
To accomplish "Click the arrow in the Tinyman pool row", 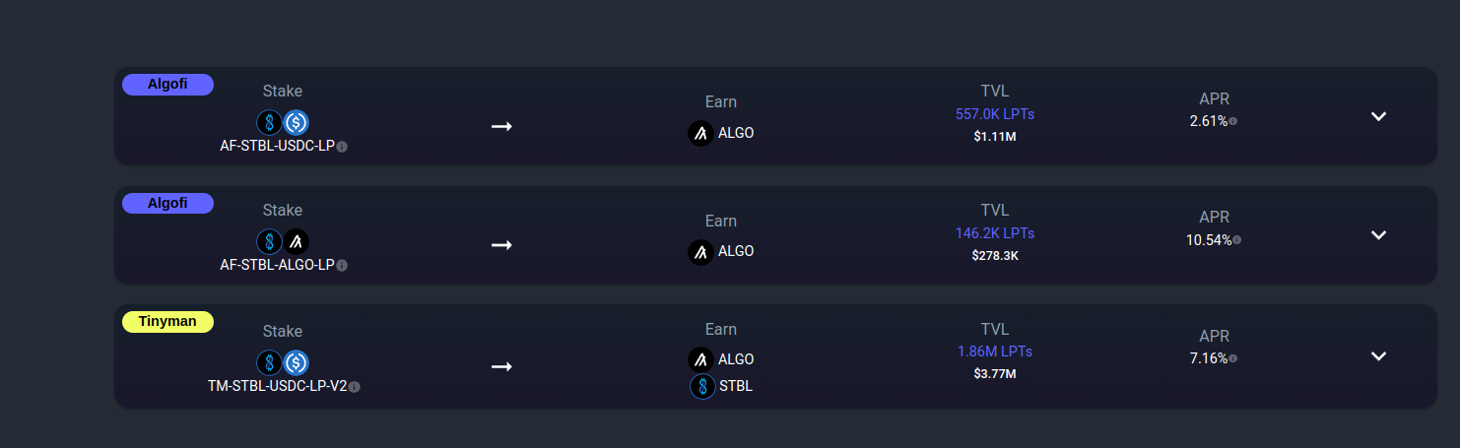I will click(501, 366).
